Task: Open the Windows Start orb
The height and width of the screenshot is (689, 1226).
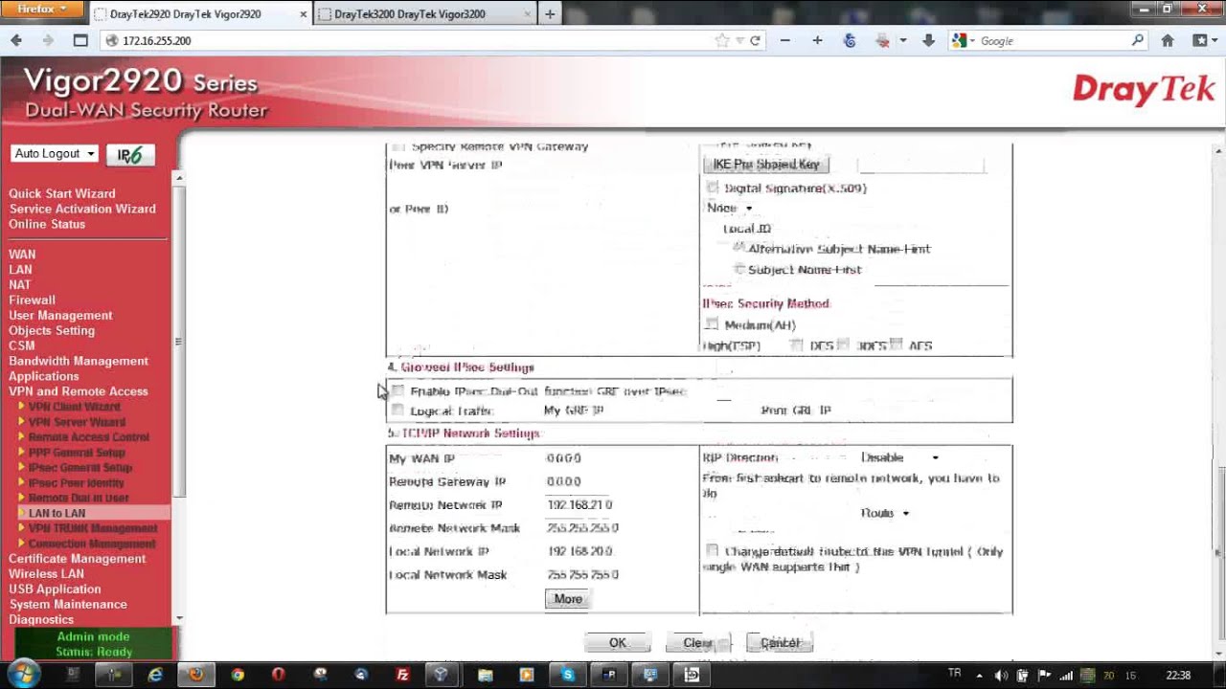Action: (x=23, y=674)
